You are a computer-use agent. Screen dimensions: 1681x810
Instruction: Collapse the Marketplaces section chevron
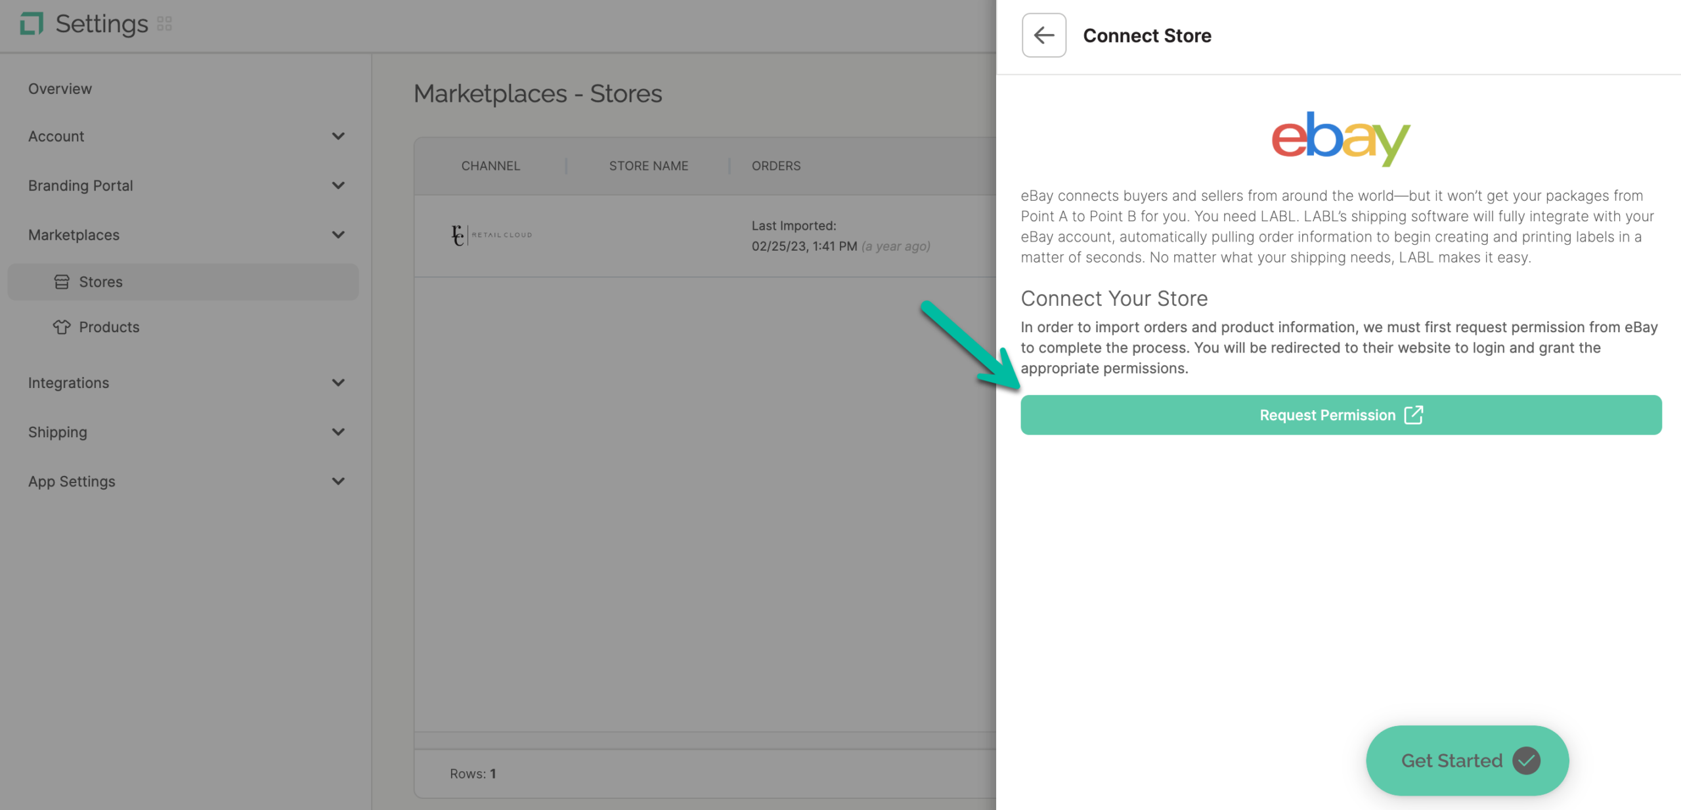click(x=338, y=235)
